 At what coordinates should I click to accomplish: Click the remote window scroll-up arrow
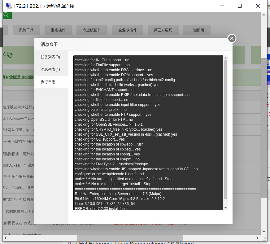[x=264, y=15]
